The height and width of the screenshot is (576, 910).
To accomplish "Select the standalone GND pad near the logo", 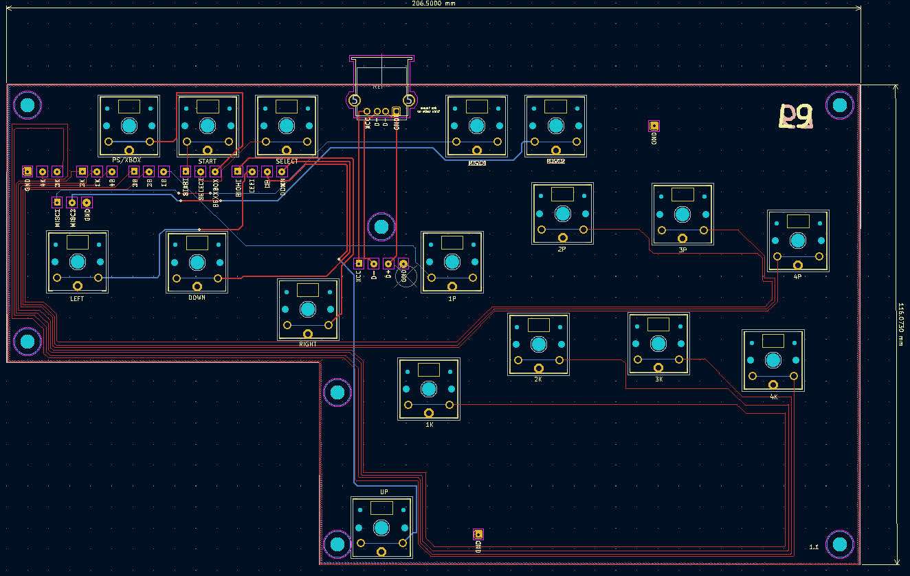I will [654, 126].
